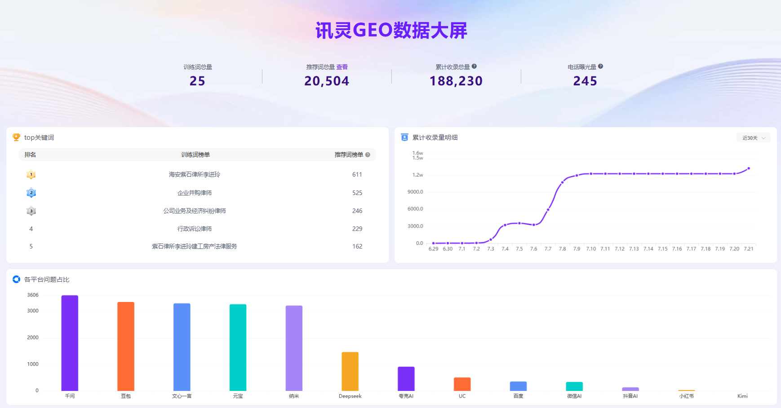Select keyword 公司业务及经济纠纷律师
The width and height of the screenshot is (781, 408).
pyautogui.click(x=195, y=211)
